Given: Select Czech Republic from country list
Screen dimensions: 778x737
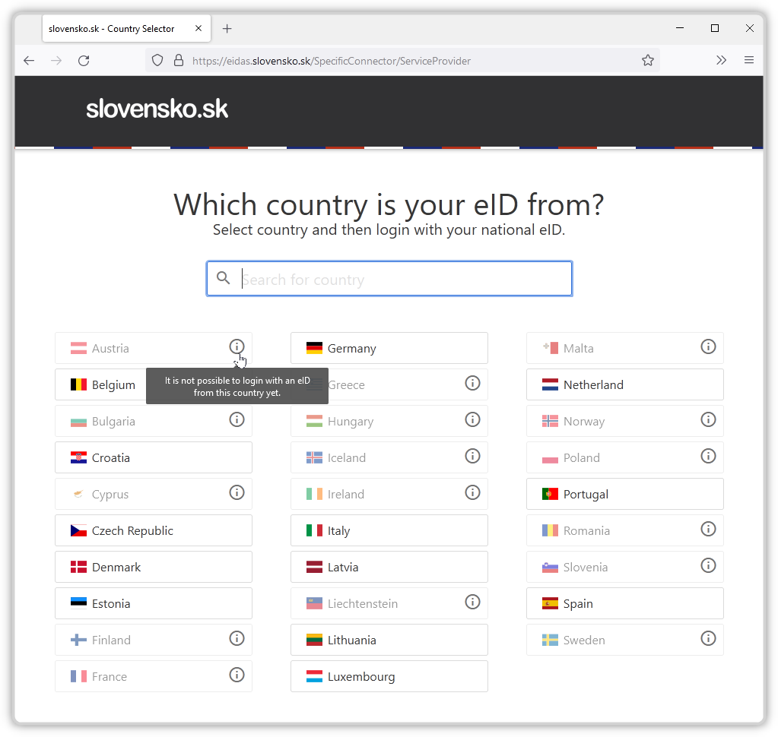Looking at the screenshot, I should [153, 530].
